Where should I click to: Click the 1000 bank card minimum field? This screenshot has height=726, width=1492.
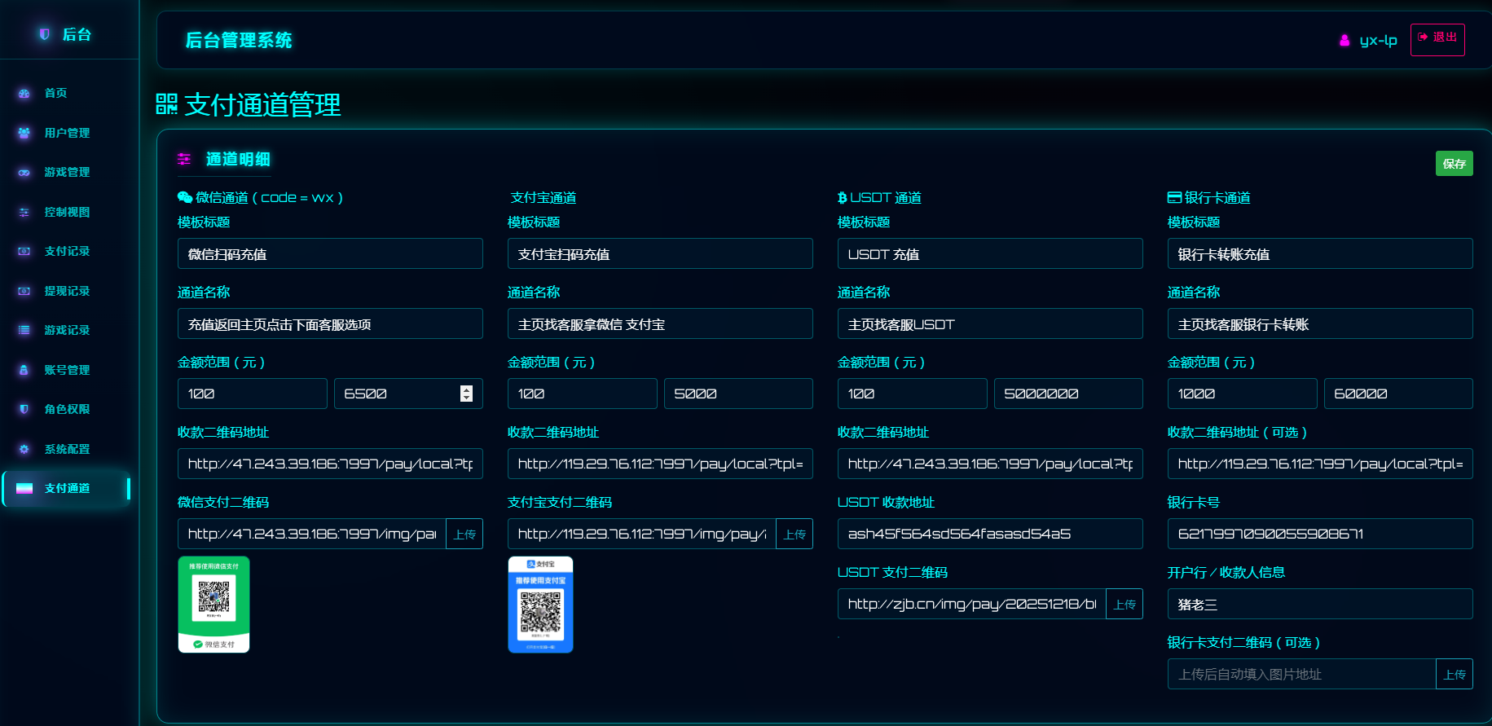click(x=1242, y=394)
